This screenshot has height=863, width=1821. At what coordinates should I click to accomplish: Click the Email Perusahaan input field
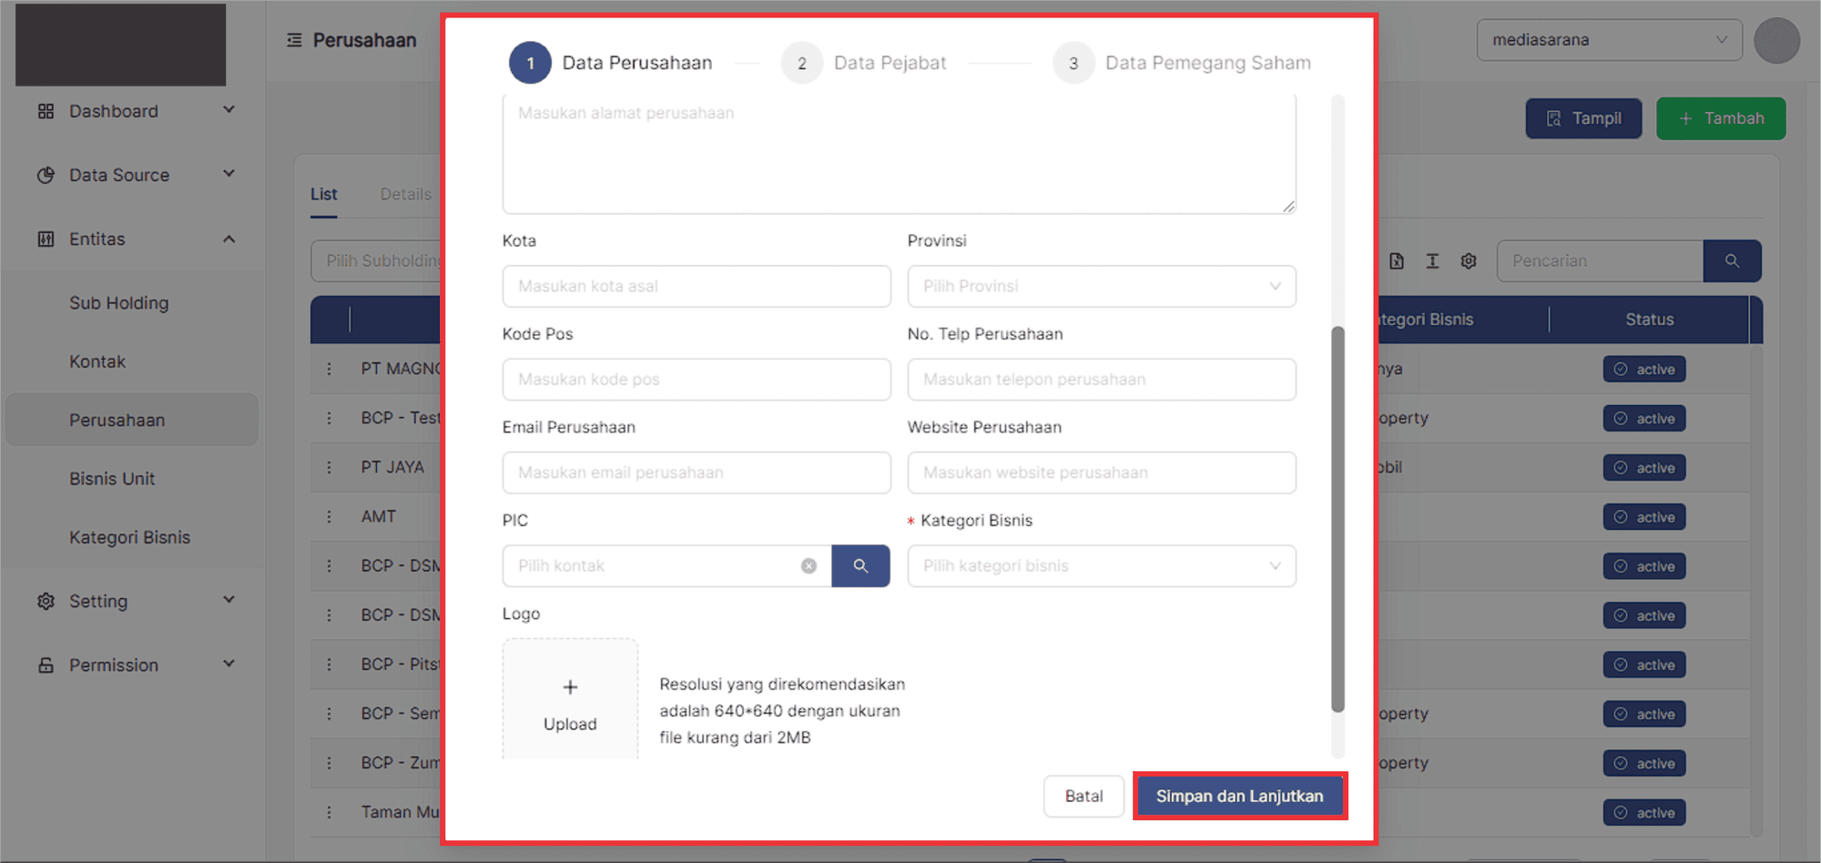[x=696, y=473]
